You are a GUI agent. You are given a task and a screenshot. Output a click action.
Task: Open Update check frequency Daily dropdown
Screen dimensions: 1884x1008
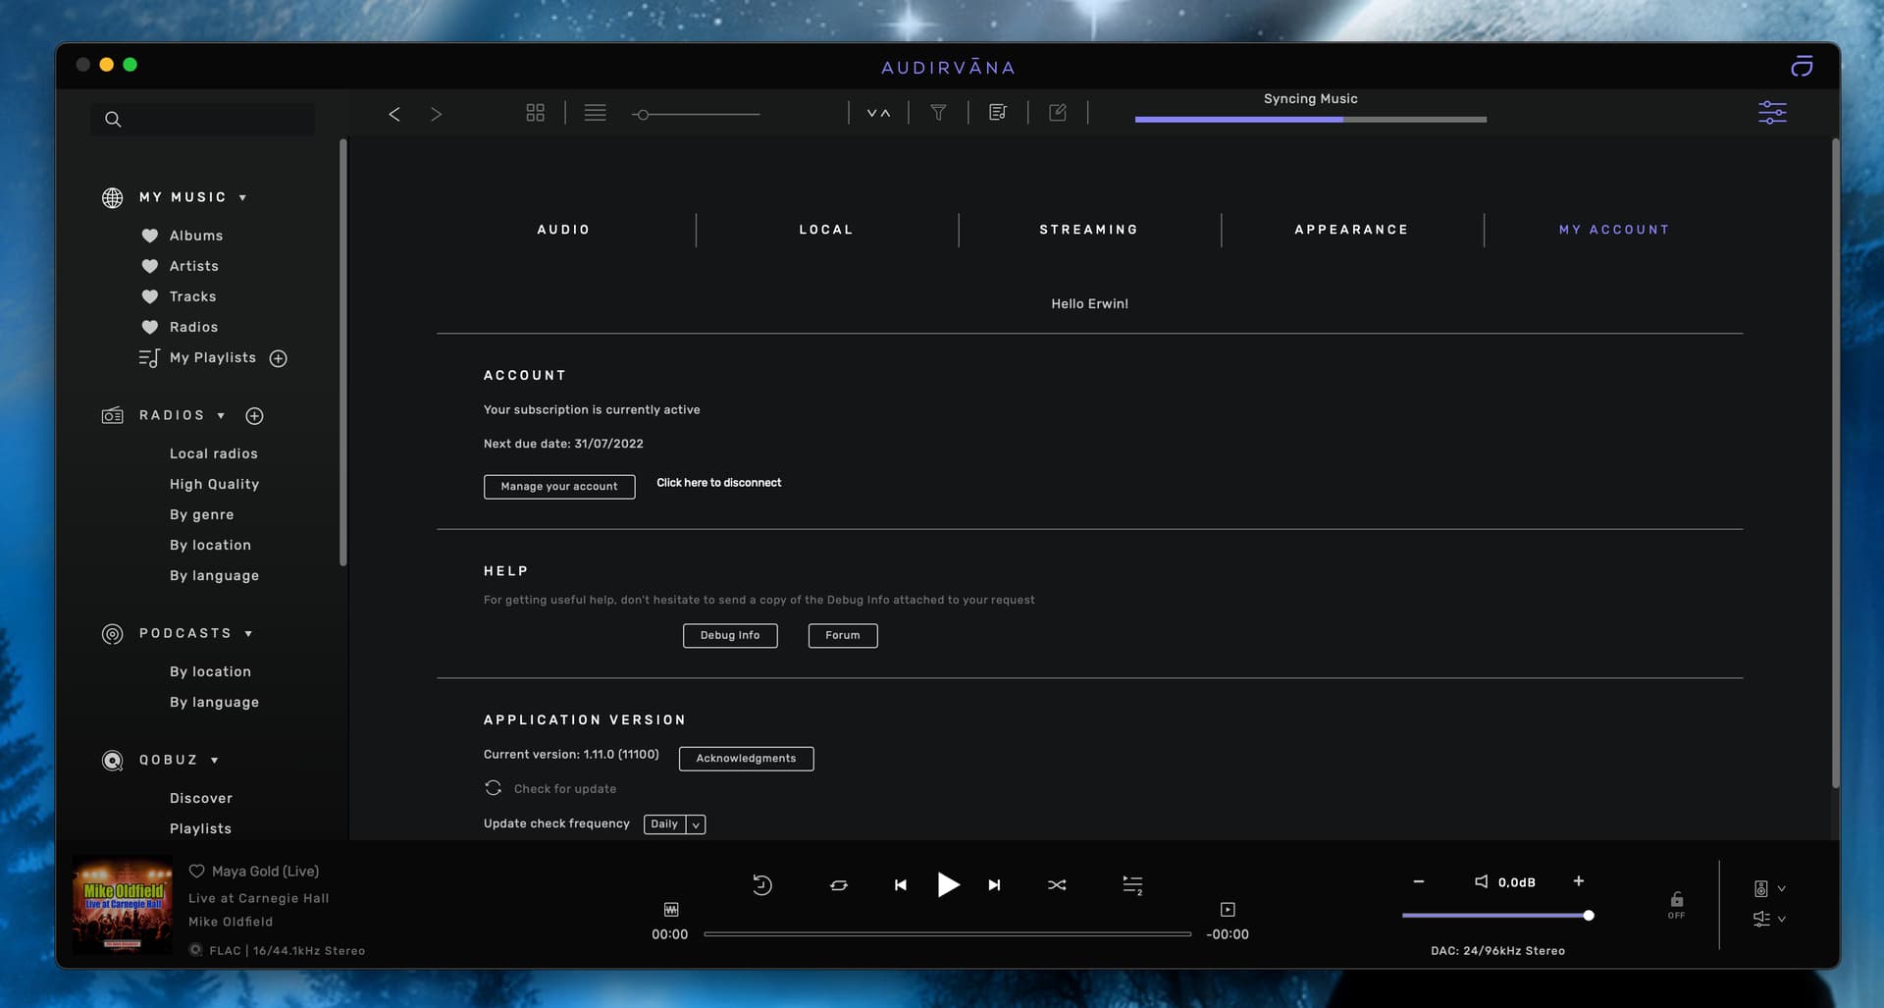[x=674, y=824]
